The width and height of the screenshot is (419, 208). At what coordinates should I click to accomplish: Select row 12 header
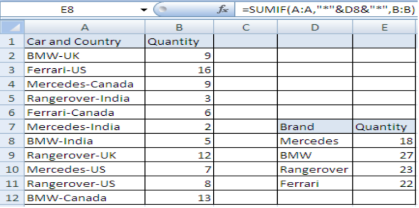(x=12, y=198)
